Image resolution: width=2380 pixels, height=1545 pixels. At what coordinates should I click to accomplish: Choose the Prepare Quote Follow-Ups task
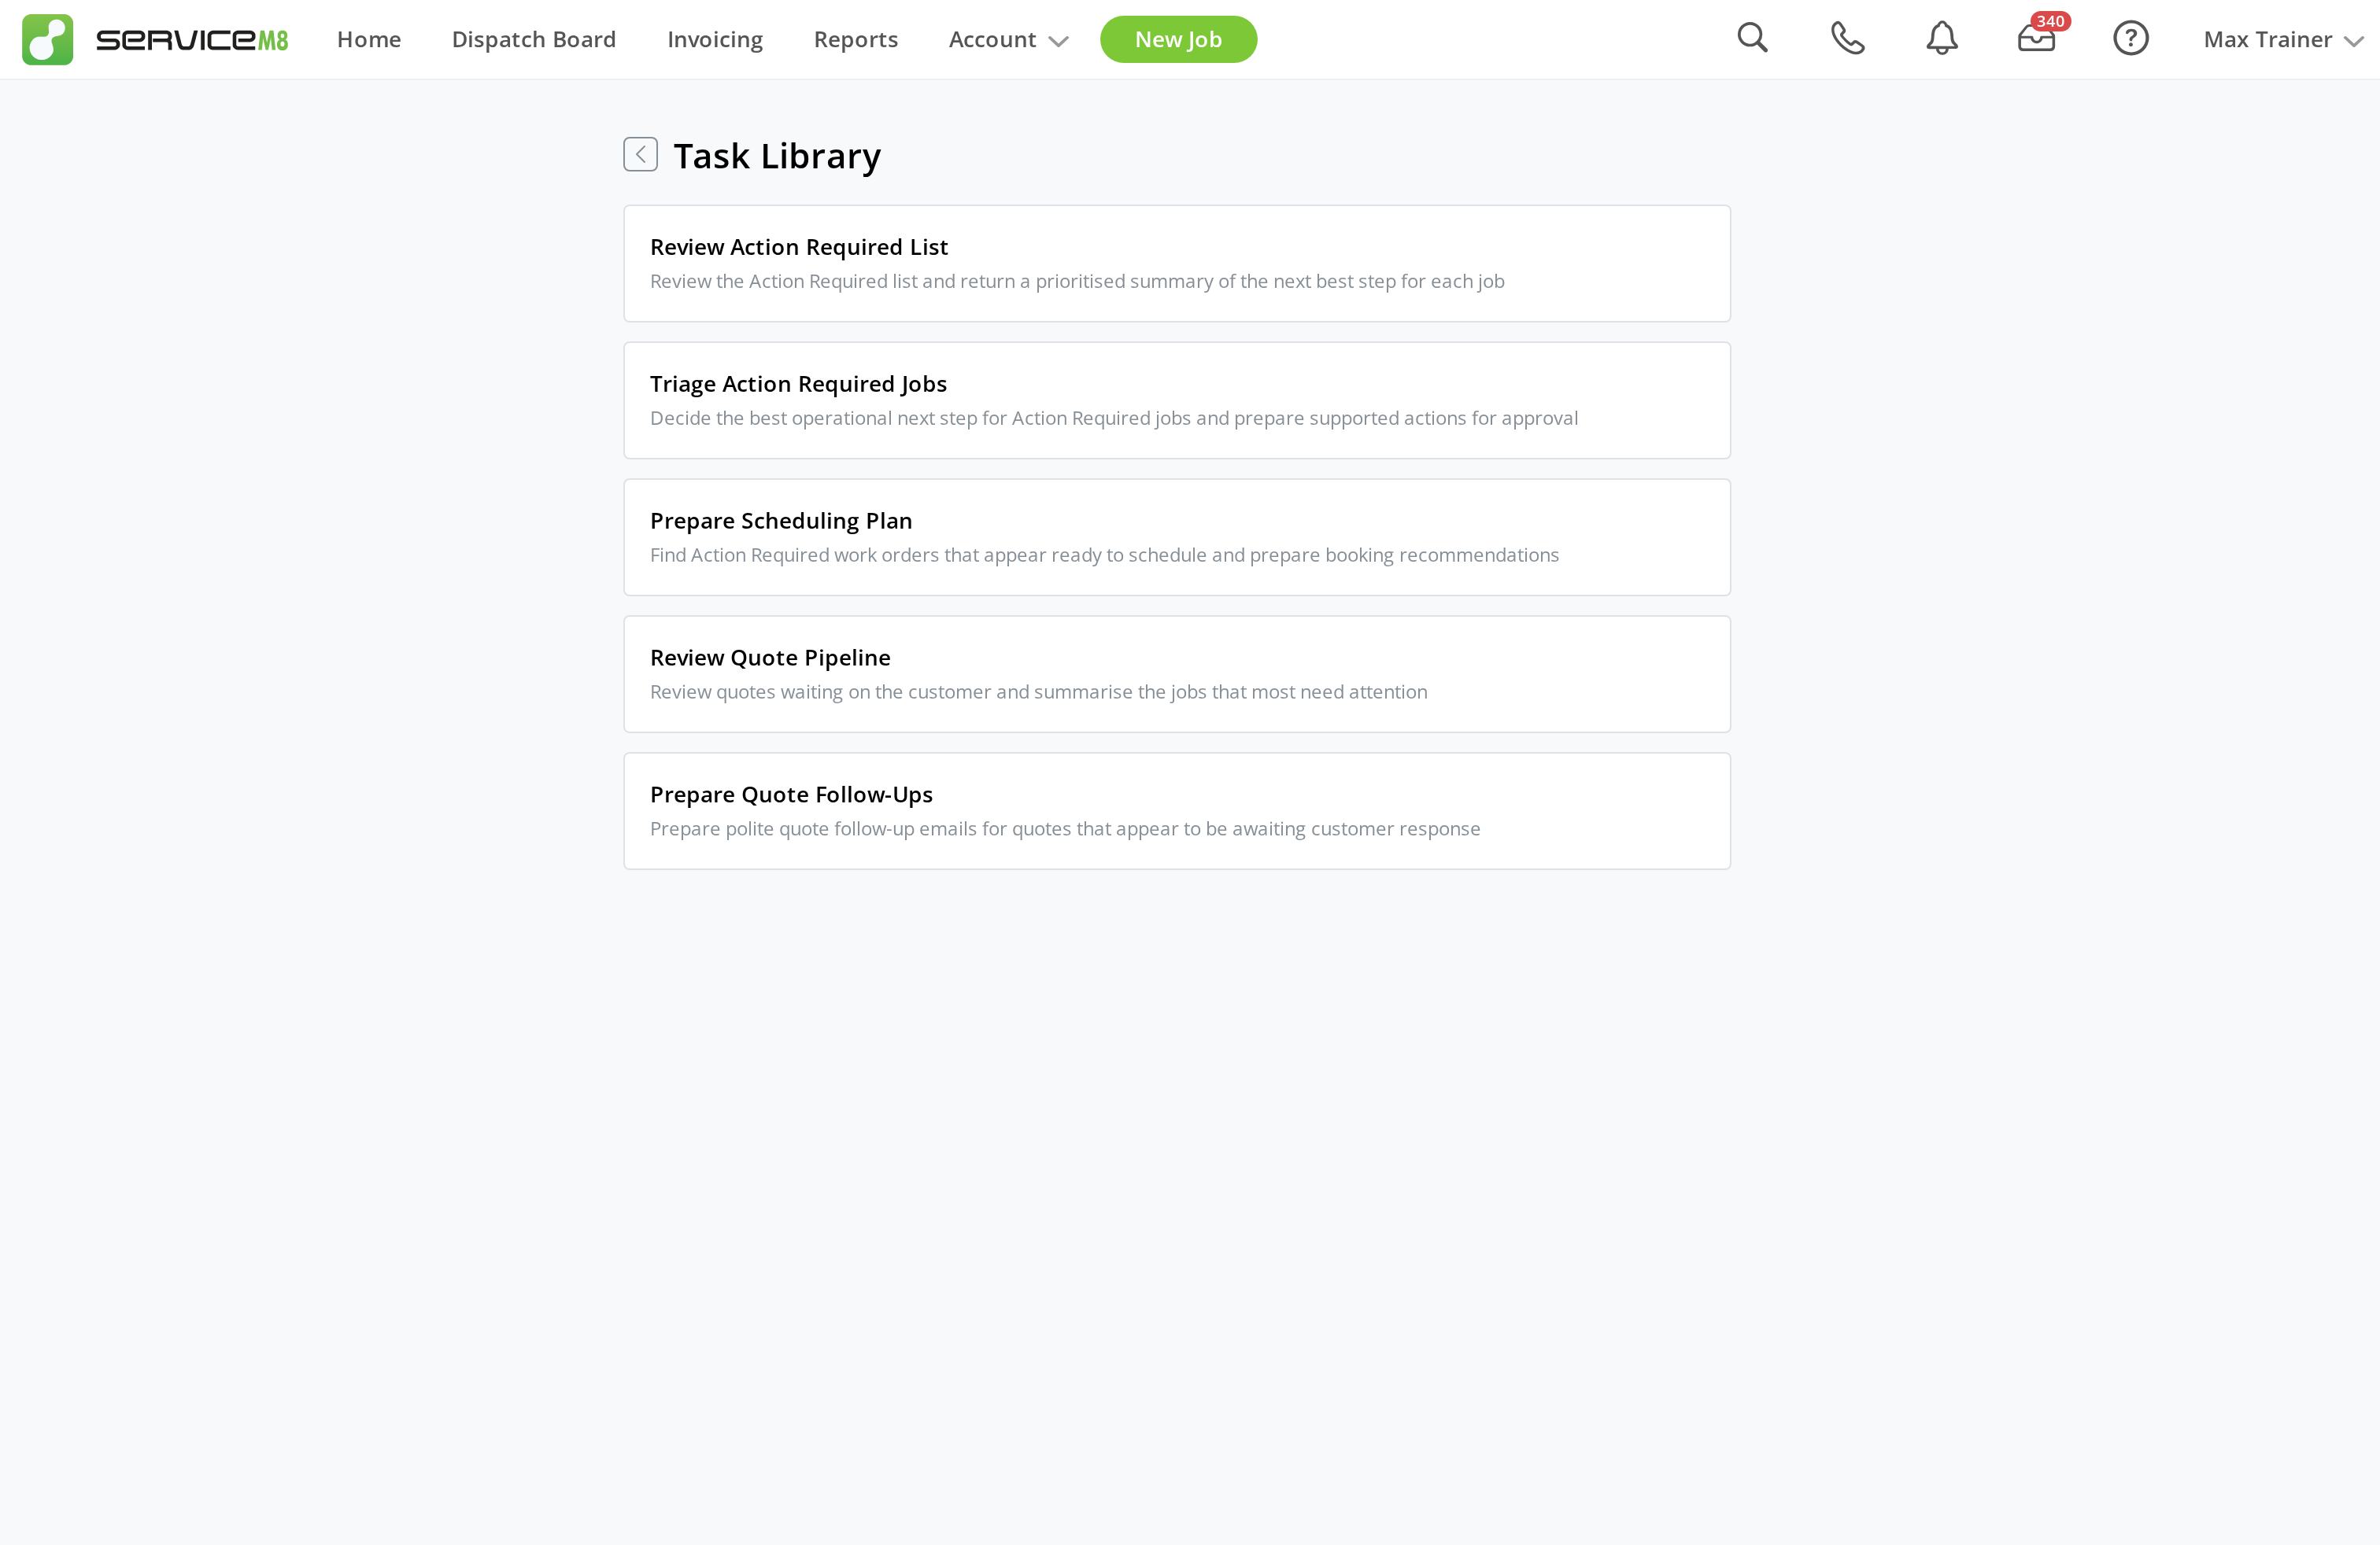1176,809
